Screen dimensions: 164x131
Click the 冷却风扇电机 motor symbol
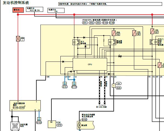pyautogui.click(x=15, y=126)
